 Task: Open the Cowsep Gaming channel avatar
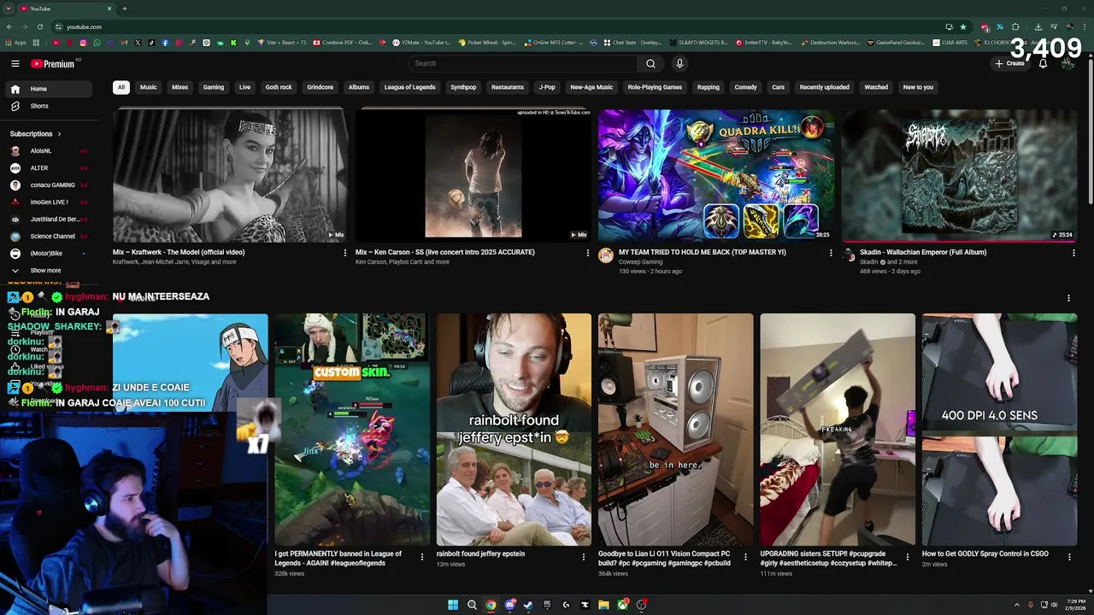(x=606, y=255)
